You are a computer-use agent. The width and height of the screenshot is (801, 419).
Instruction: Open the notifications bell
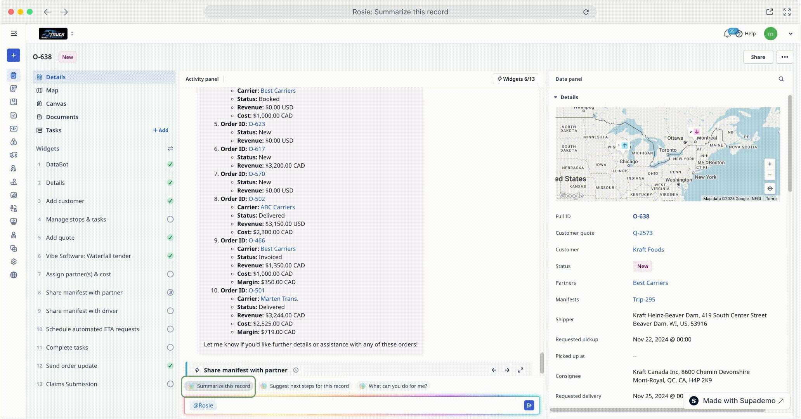pos(727,34)
